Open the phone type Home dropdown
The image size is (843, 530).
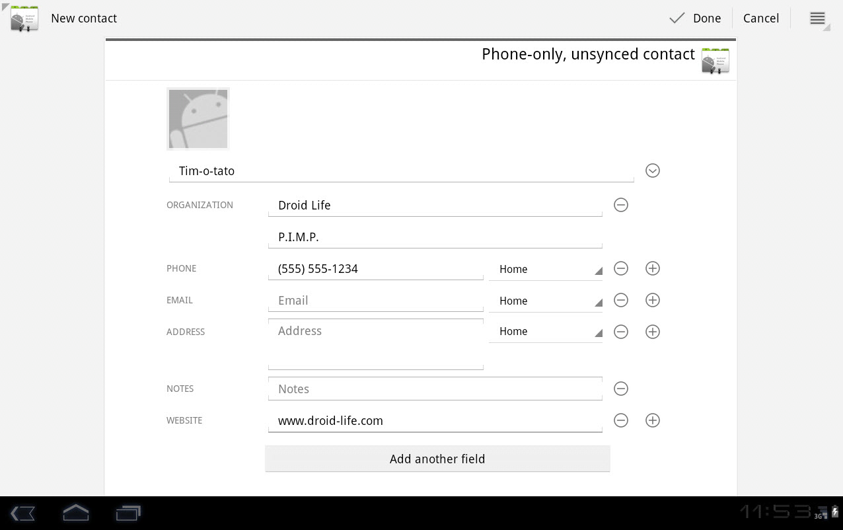(546, 269)
